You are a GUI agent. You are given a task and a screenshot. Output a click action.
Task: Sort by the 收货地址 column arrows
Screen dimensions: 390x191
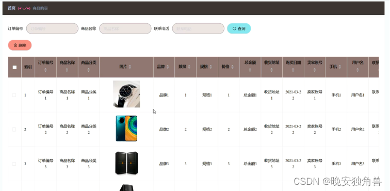(x=271, y=70)
